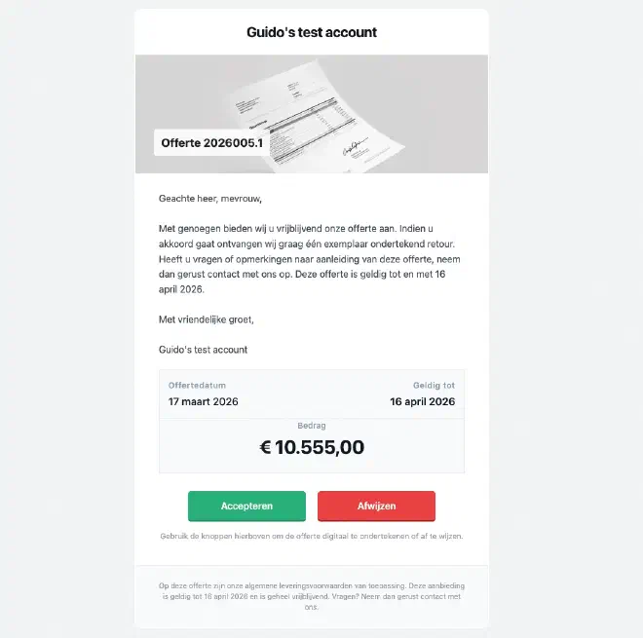
Task: Click the Geachte heer, mevrouw greeting
Action: click(210, 199)
